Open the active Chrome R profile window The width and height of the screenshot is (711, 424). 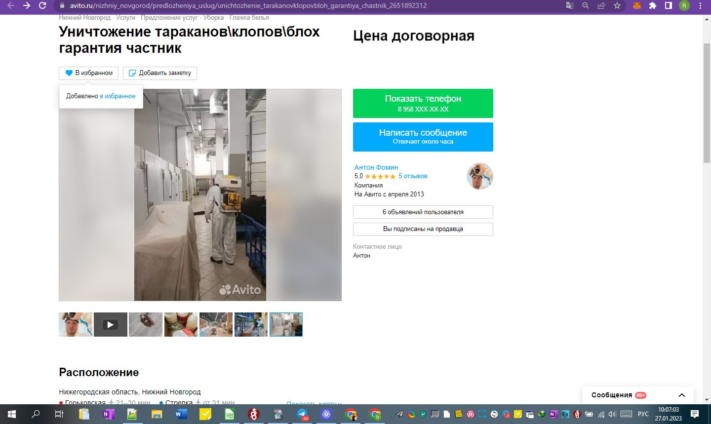[375, 414]
